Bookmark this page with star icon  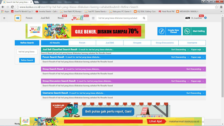coord(216,7)
